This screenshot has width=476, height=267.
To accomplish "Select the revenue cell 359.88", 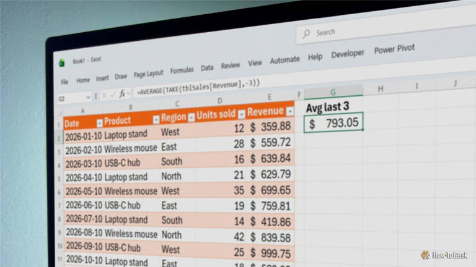I will coord(270,127).
